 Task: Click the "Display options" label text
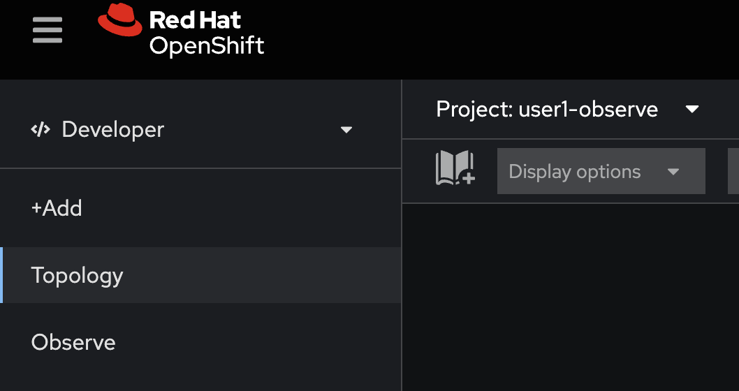(x=575, y=172)
